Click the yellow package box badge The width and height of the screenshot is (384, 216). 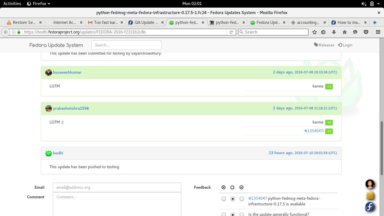pyautogui.click(x=370, y=195)
